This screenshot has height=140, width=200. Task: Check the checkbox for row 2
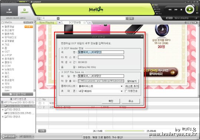pyautogui.click(x=40, y=107)
